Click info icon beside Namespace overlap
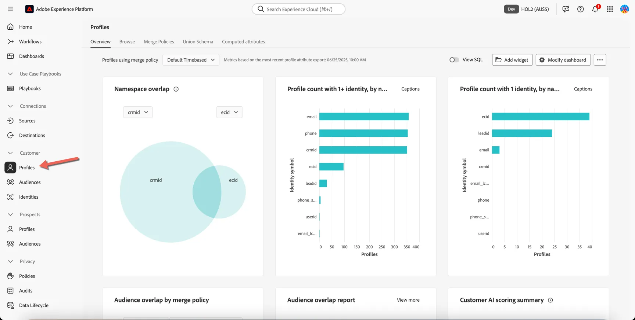 click(x=176, y=89)
